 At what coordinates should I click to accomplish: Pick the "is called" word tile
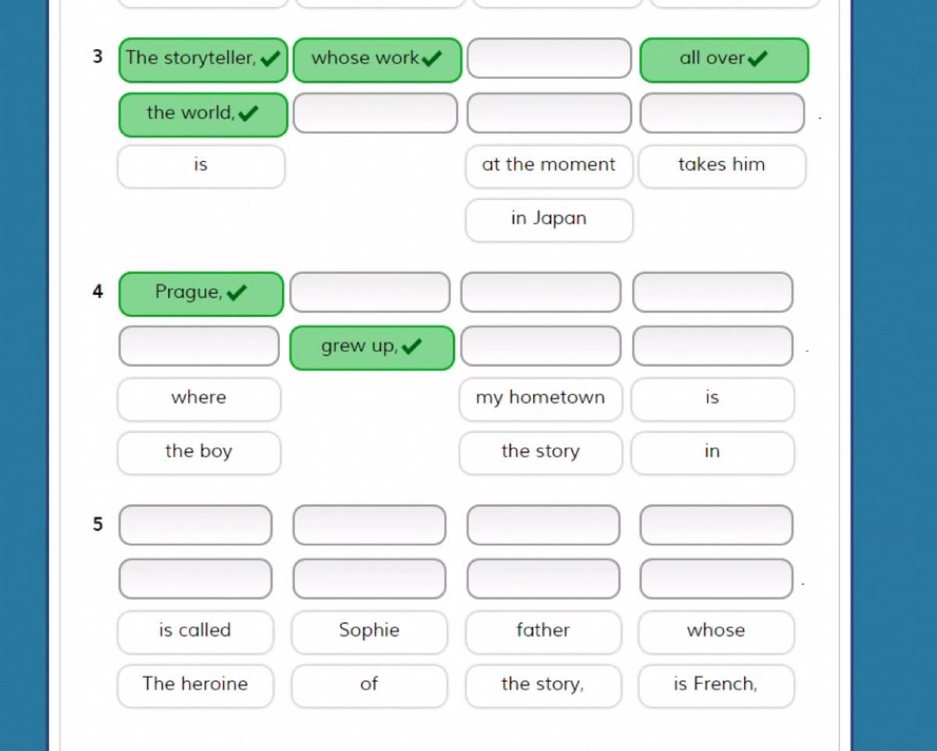(x=195, y=632)
